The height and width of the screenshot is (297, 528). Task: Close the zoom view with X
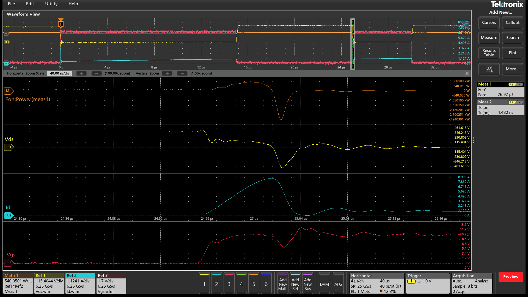point(467,73)
